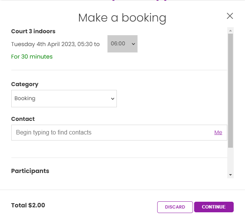The width and height of the screenshot is (245, 224).
Task: Click the scrollbar down arrow
Action: [x=230, y=175]
